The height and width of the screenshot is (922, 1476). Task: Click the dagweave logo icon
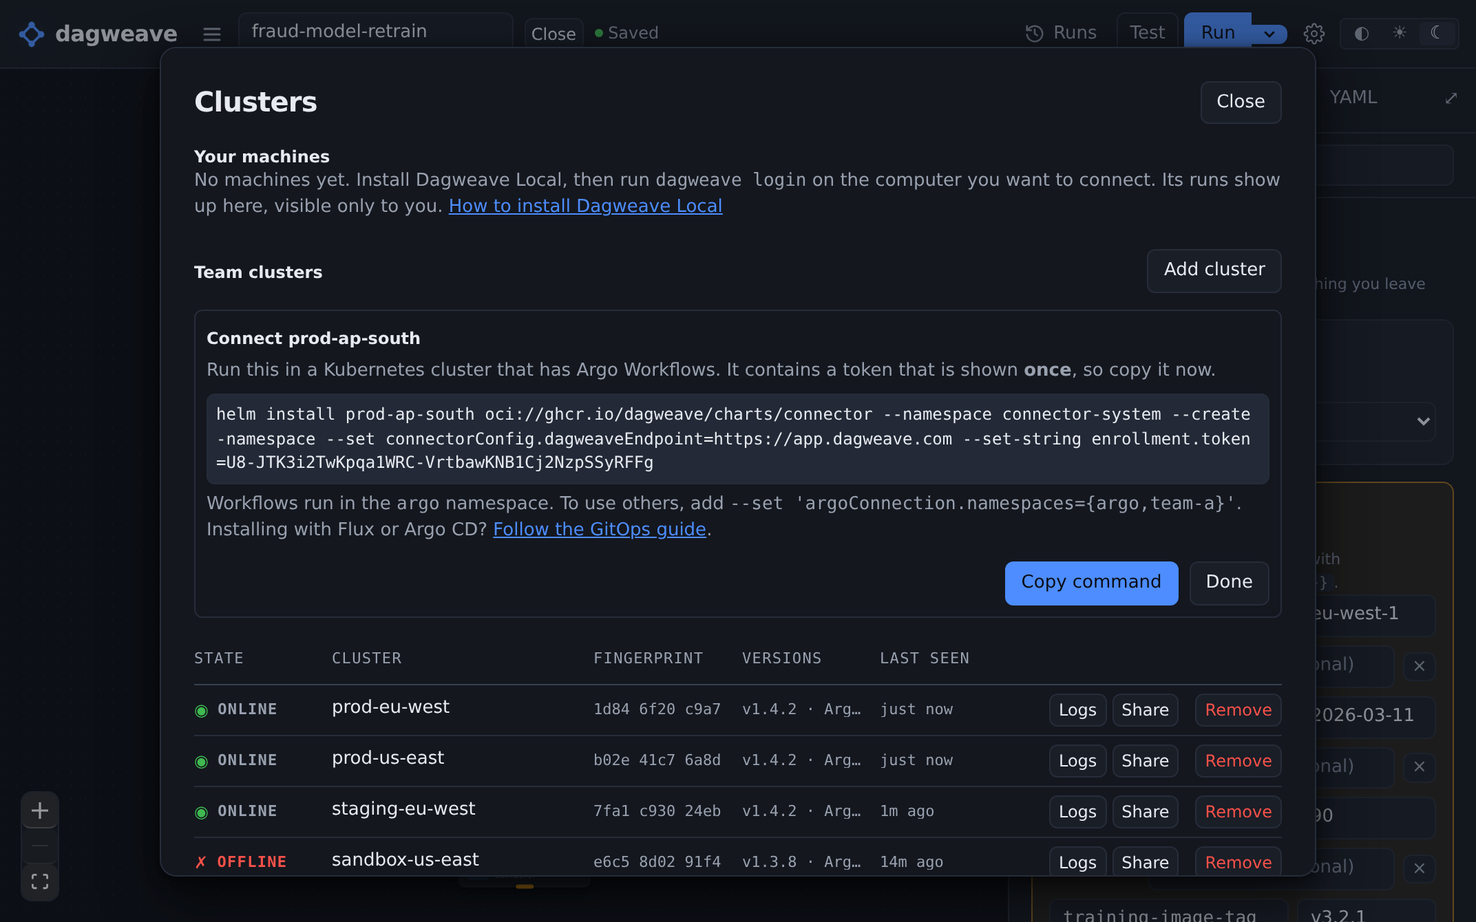point(32,34)
